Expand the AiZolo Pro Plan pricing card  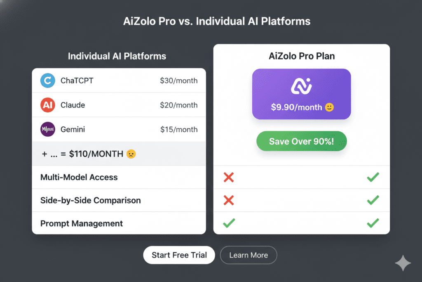point(301,94)
